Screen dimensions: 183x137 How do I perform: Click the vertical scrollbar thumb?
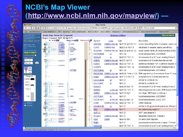click(x=177, y=71)
